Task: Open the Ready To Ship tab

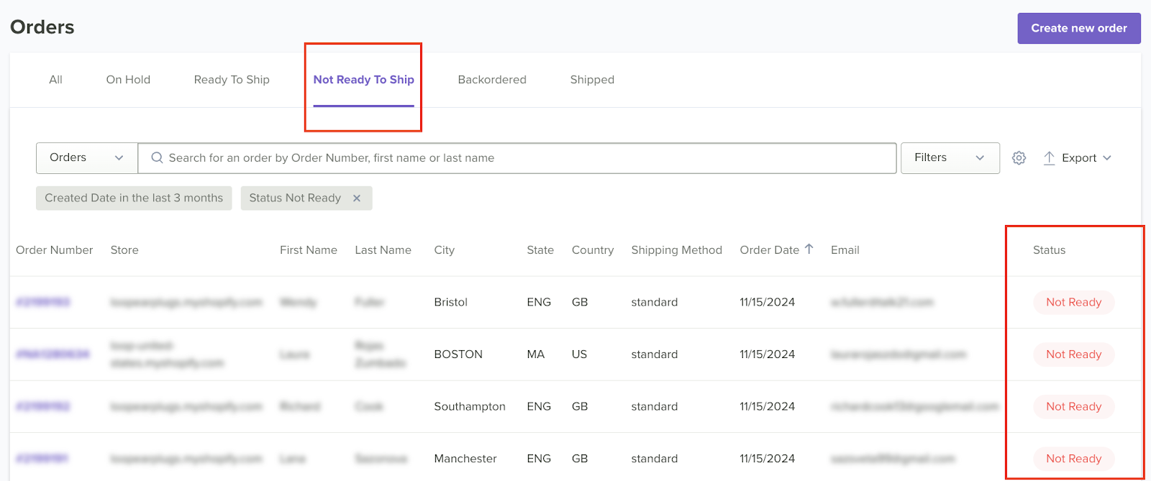Action: [232, 80]
